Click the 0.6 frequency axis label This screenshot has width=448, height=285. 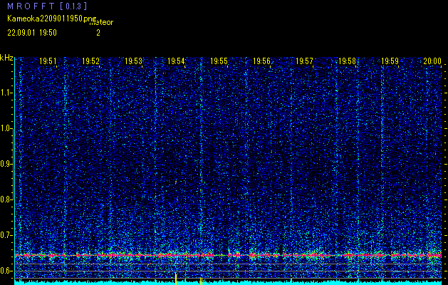tap(6, 271)
